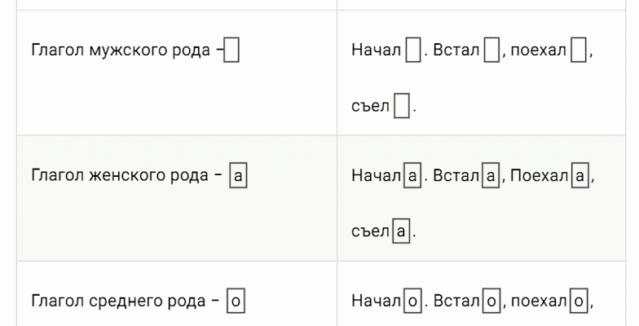This screenshot has height=326, width=639.
Task: Click the word 'съел' in the masculine row
Action: [370, 107]
